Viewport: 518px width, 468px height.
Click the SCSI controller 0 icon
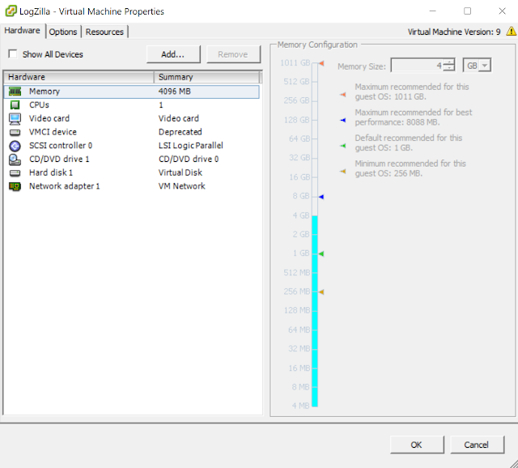point(15,146)
